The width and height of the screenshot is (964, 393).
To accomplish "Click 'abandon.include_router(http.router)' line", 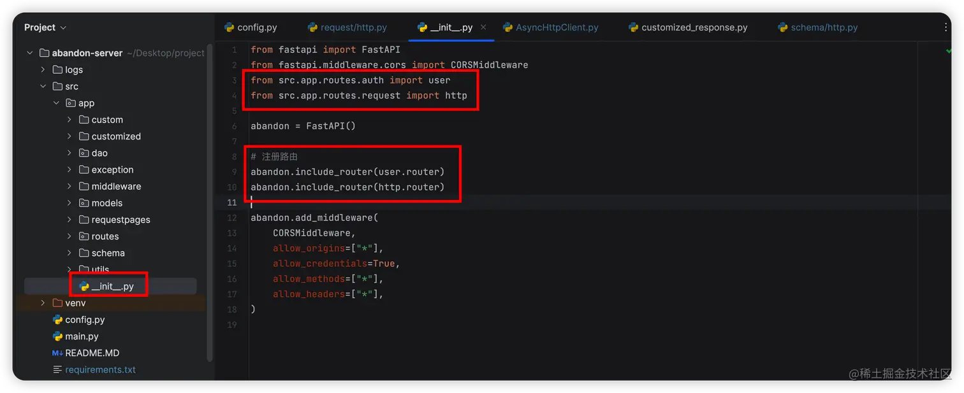I will (347, 187).
